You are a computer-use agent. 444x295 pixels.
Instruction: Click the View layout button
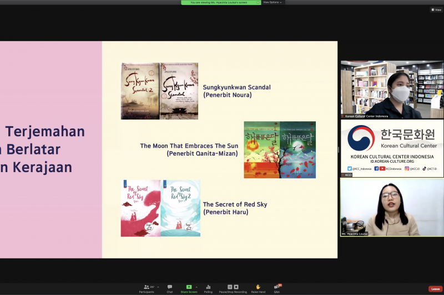coord(436,9)
